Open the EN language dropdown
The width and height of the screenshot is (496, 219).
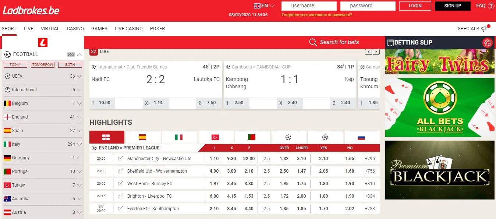[264, 6]
